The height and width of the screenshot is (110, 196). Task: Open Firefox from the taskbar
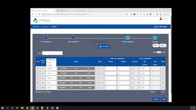click(27, 108)
